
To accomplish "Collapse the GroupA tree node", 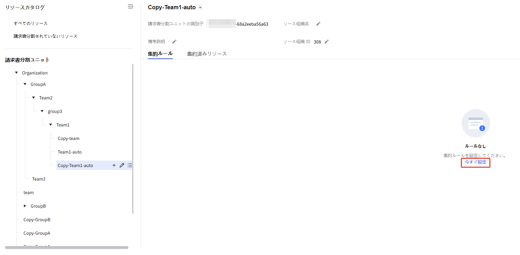I will [x=25, y=84].
